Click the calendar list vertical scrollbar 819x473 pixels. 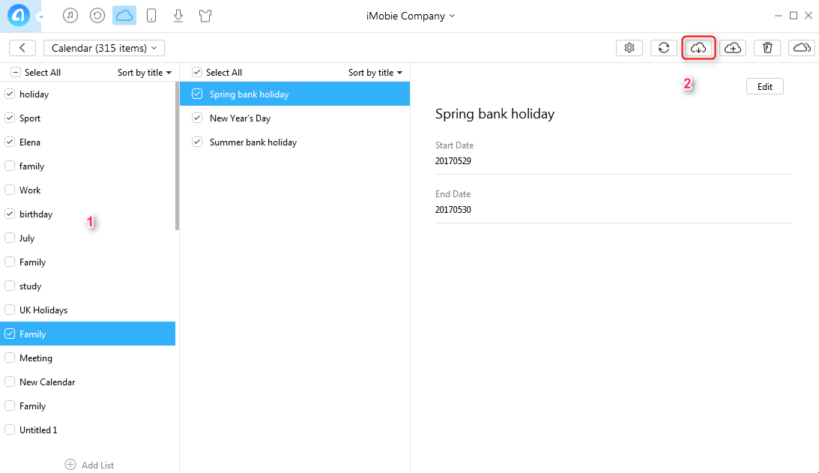tap(177, 156)
